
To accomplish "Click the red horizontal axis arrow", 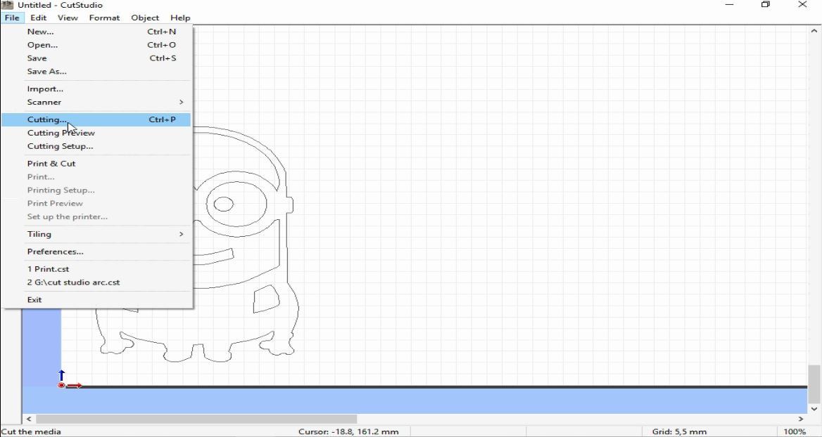I will coord(74,386).
